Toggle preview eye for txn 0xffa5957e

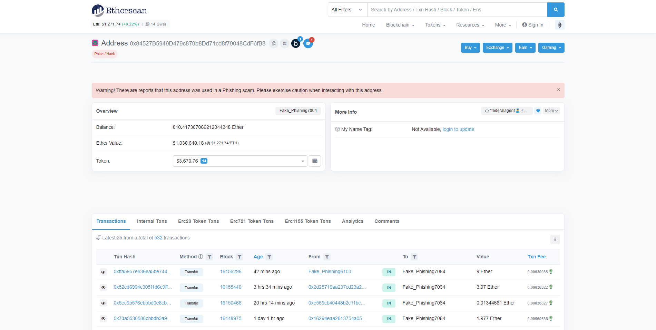(103, 272)
